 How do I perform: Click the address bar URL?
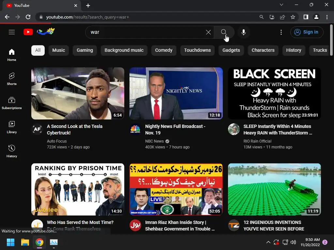pyautogui.click(x=87, y=17)
